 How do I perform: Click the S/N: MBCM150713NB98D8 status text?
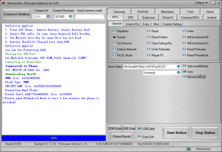pyautogui.click(x=114, y=144)
